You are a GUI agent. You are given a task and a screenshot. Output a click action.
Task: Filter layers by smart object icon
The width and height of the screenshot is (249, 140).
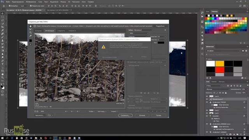pos(240,86)
